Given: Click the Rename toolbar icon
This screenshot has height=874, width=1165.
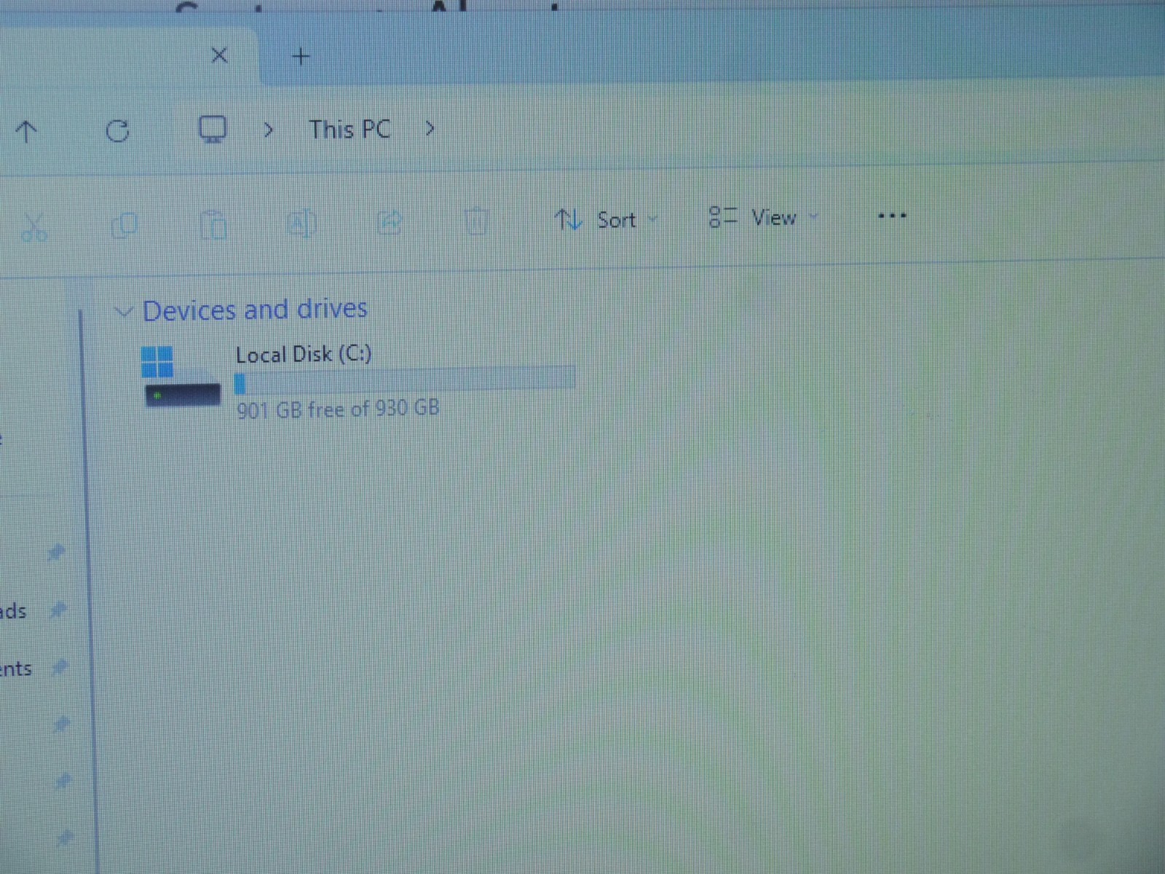Looking at the screenshot, I should coord(301,223).
